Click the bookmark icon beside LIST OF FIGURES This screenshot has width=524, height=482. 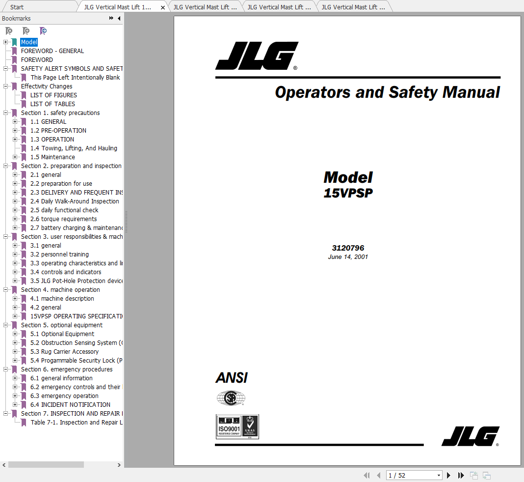click(24, 95)
